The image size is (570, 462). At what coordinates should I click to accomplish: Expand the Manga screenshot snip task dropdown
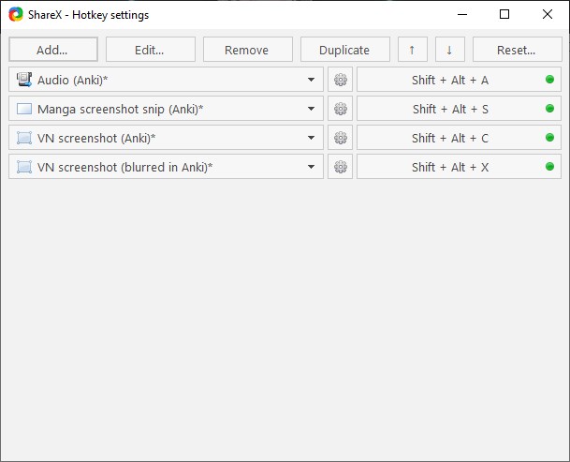pos(311,109)
